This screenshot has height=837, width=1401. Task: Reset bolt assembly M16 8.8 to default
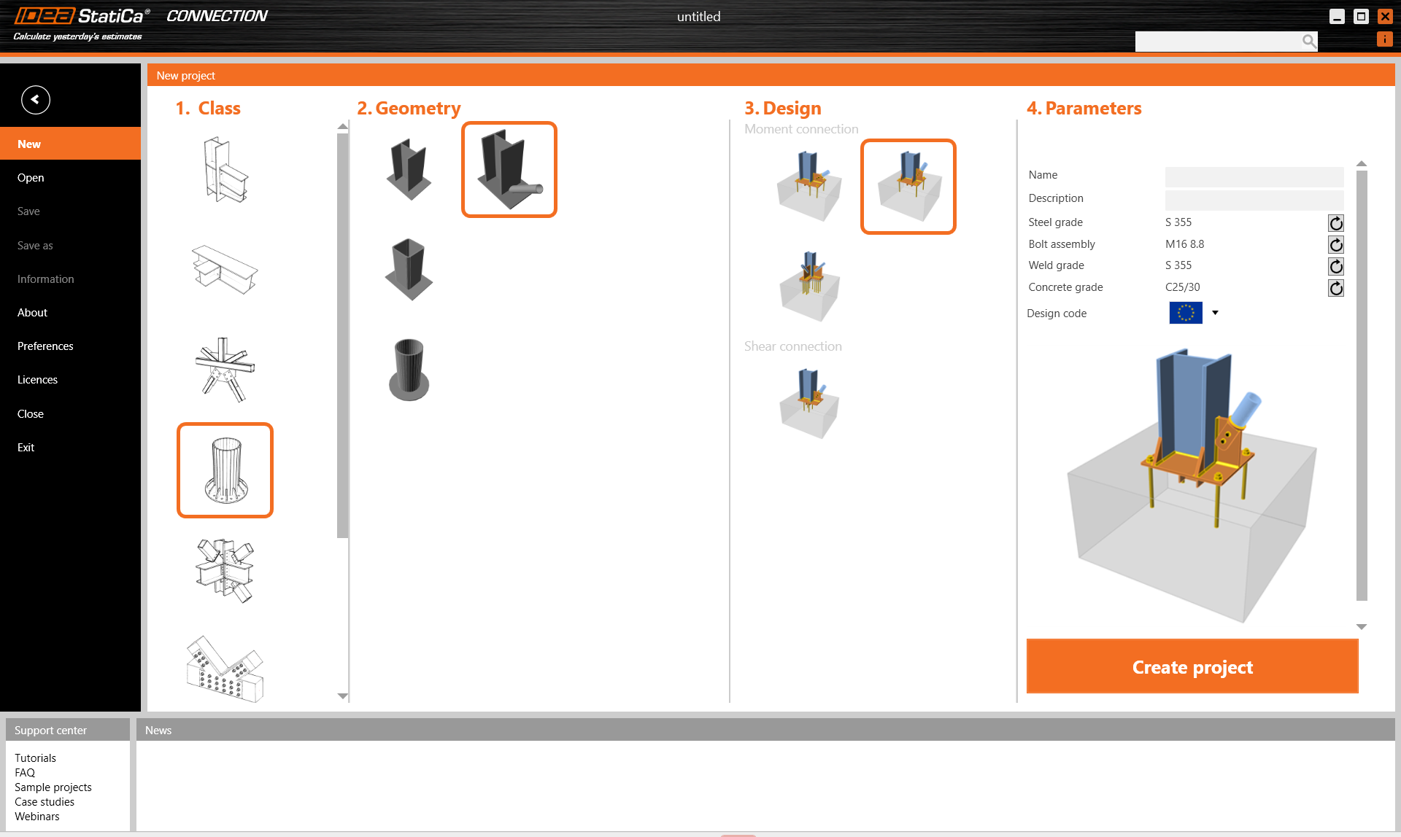1335,245
